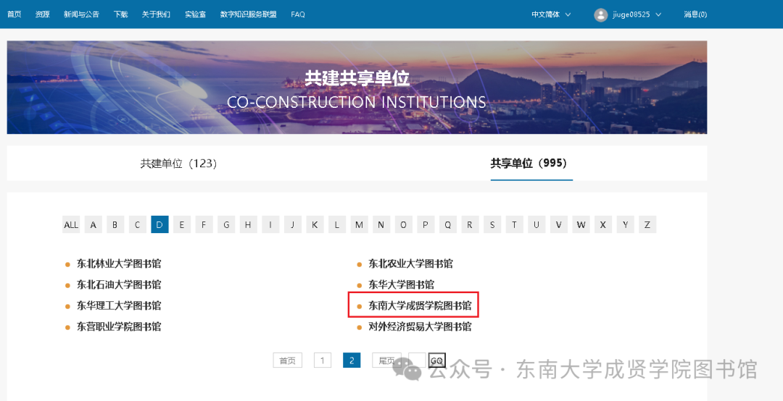Image resolution: width=783 pixels, height=401 pixels.
Task: Select the active letter D filter
Action: coord(159,224)
